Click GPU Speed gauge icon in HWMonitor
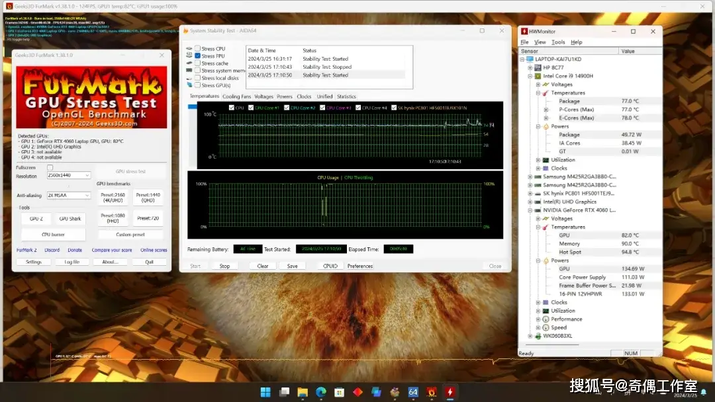Image resolution: width=715 pixels, height=402 pixels. [x=546, y=327]
